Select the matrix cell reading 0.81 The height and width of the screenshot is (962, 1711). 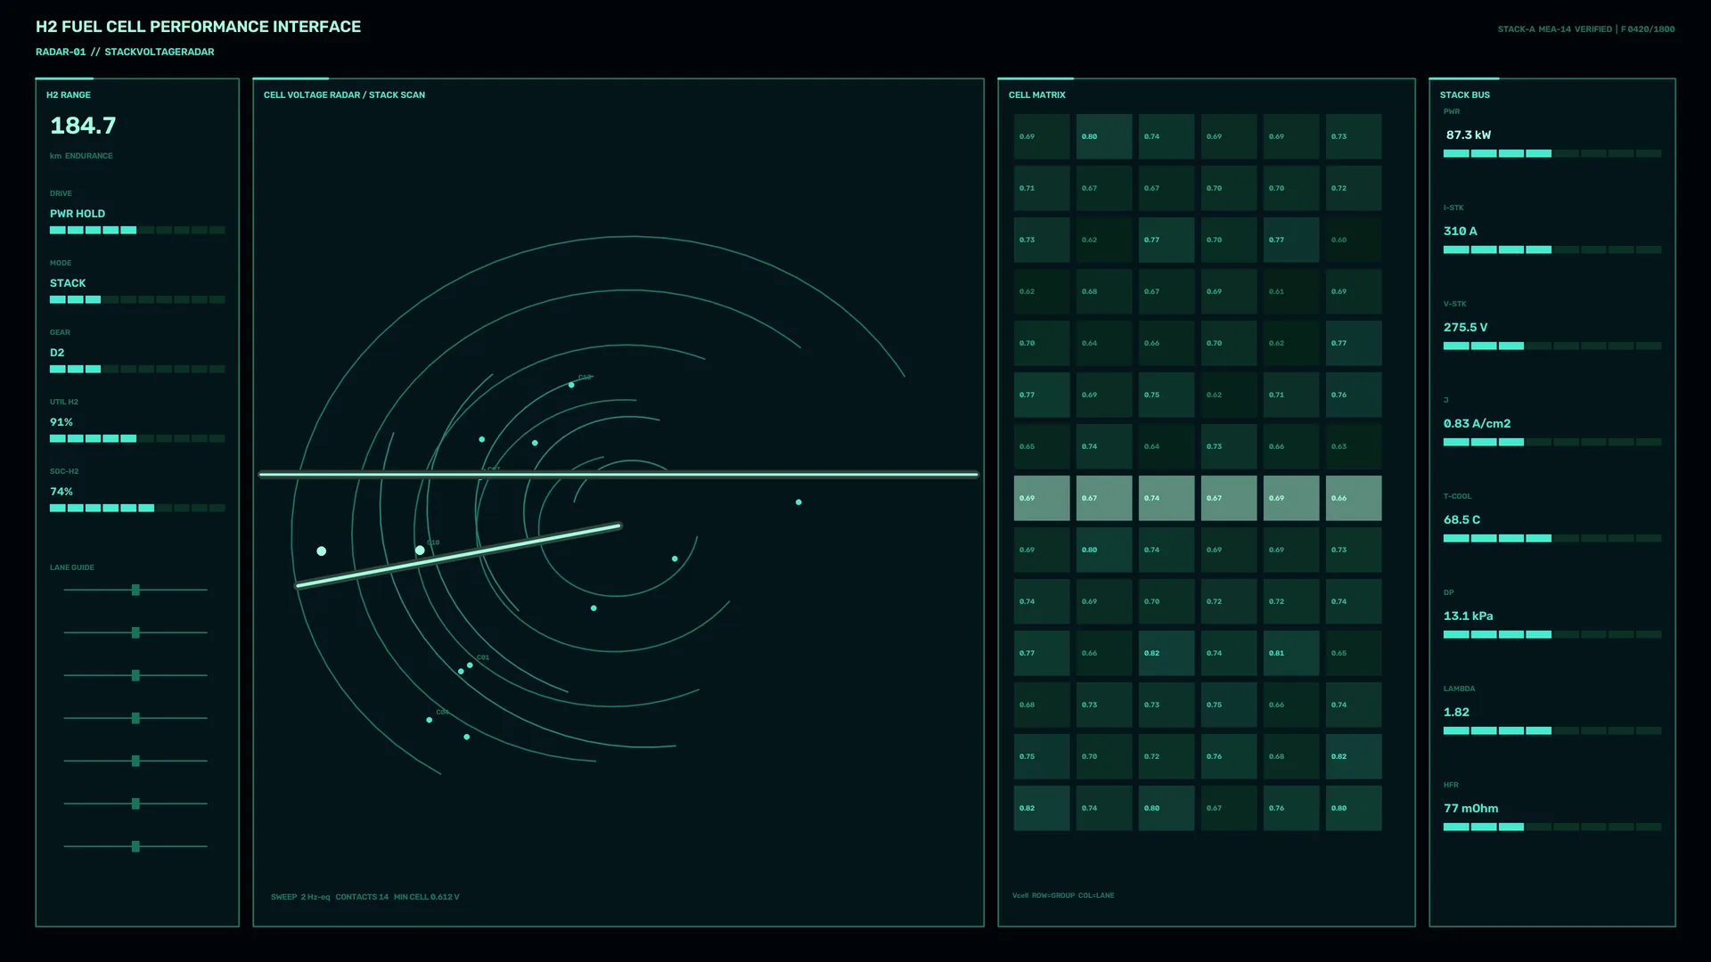point(1291,653)
